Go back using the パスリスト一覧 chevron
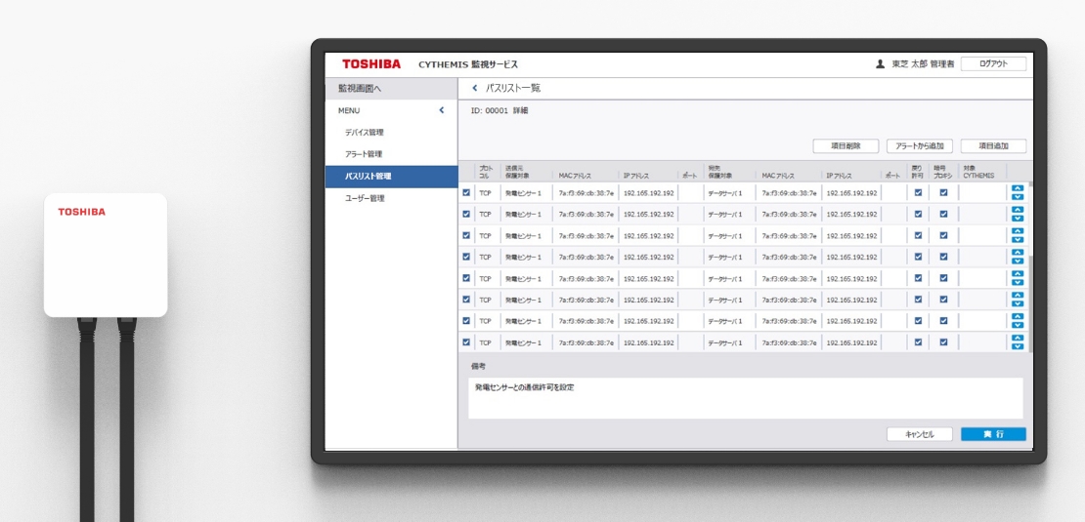 click(475, 88)
